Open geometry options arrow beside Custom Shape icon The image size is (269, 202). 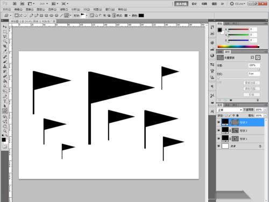(x=70, y=16)
